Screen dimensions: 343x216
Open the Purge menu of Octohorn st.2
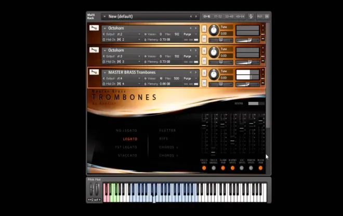(x=190, y=34)
